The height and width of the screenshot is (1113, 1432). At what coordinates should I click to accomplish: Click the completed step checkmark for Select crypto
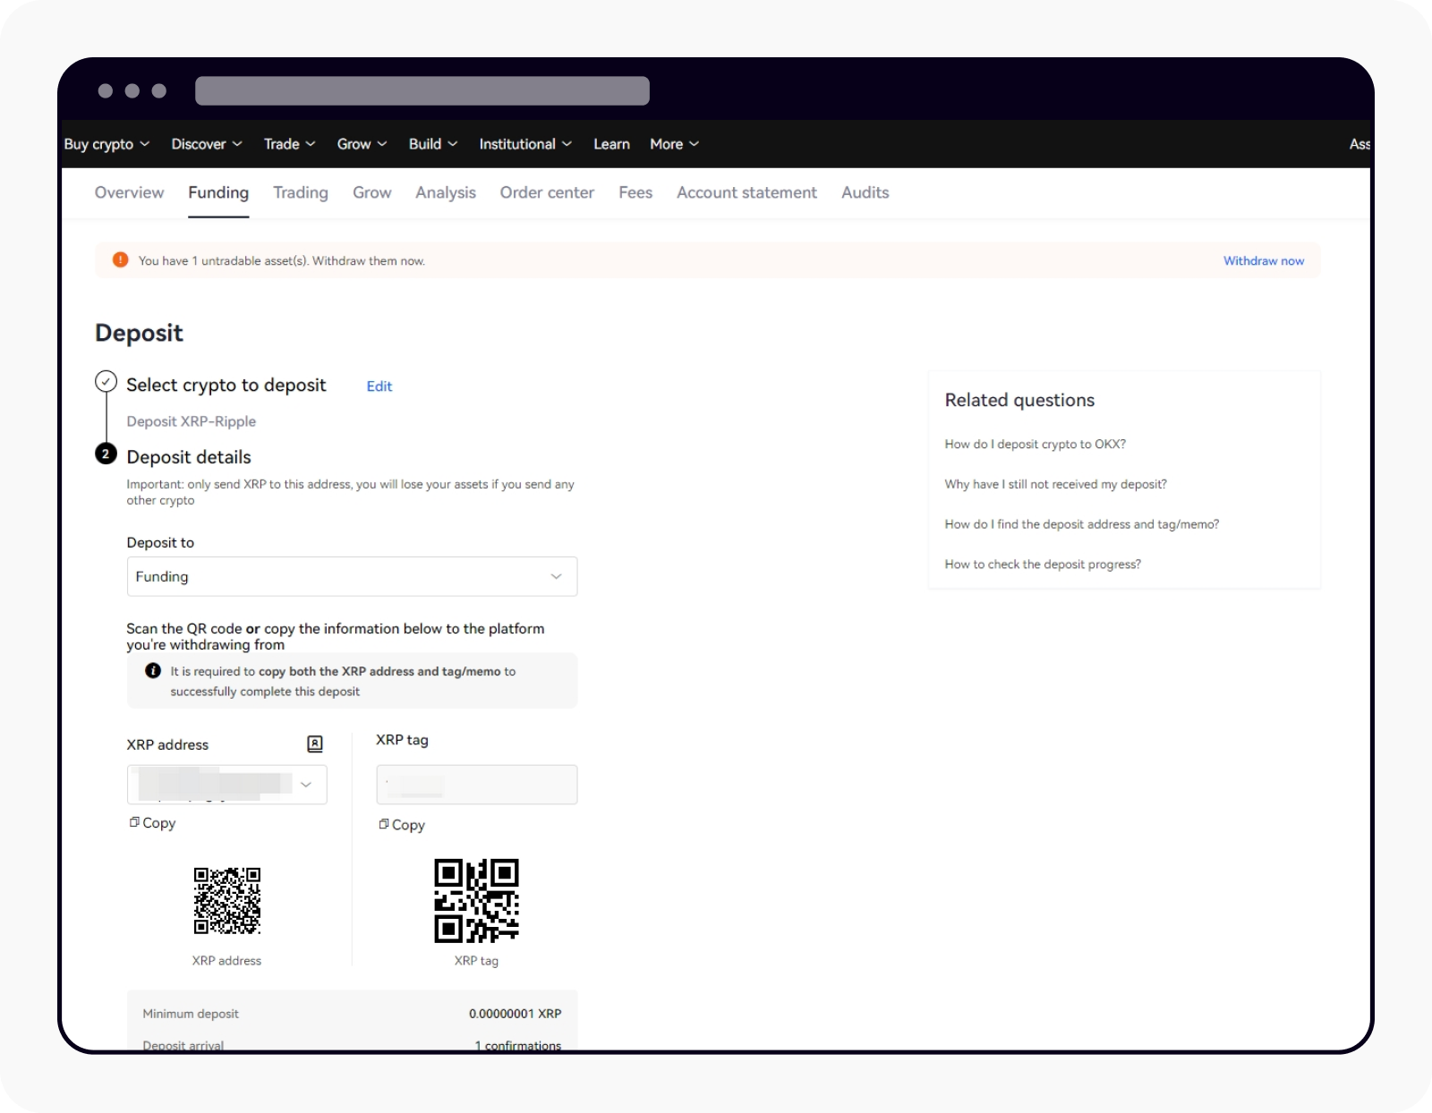click(x=106, y=381)
